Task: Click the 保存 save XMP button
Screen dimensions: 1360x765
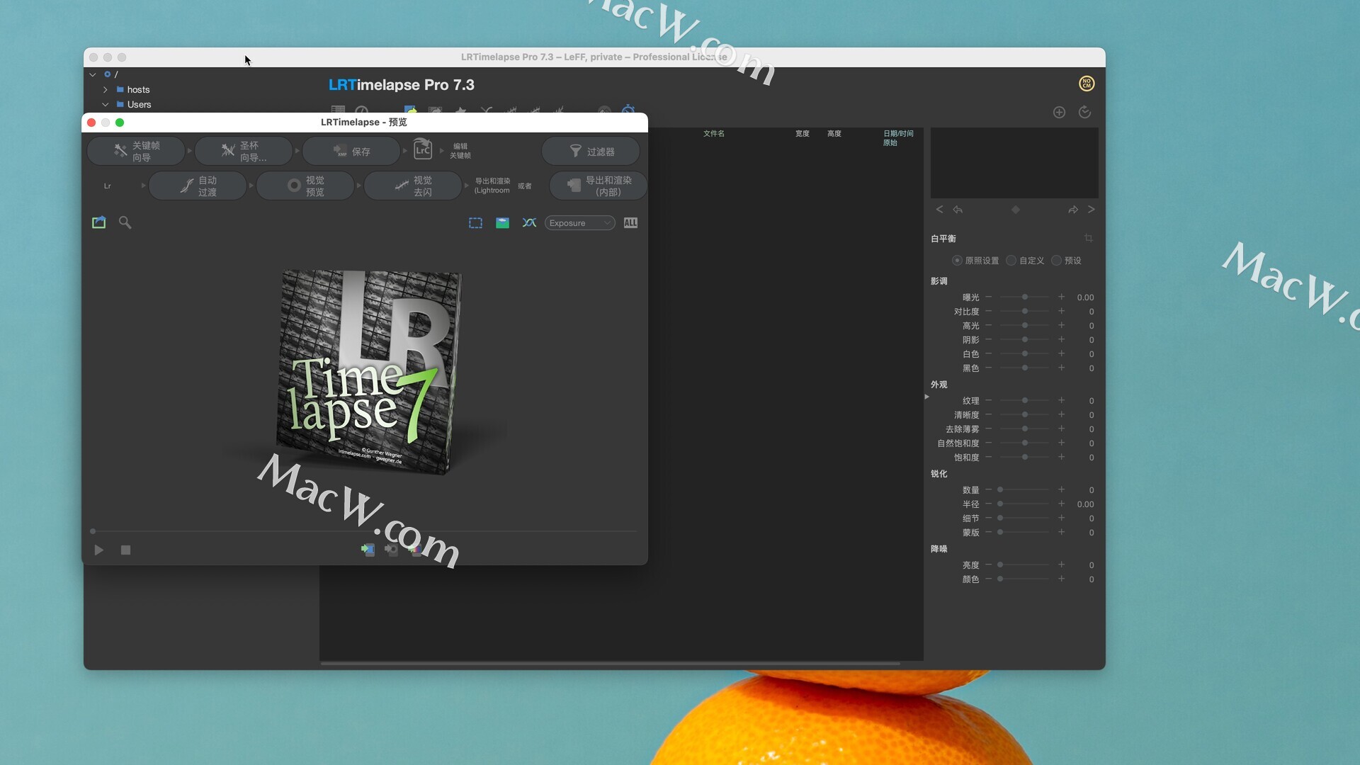Action: point(351,152)
